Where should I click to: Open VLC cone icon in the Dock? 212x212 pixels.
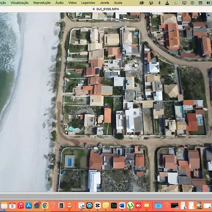tap(69, 205)
